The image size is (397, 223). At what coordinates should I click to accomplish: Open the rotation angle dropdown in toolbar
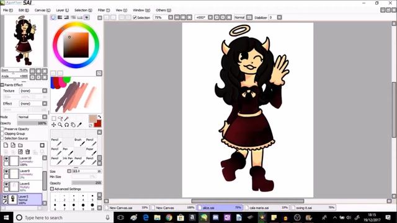pos(210,17)
